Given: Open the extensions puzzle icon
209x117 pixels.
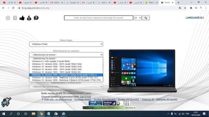Looking at the screenshot, I should click(x=191, y=8).
